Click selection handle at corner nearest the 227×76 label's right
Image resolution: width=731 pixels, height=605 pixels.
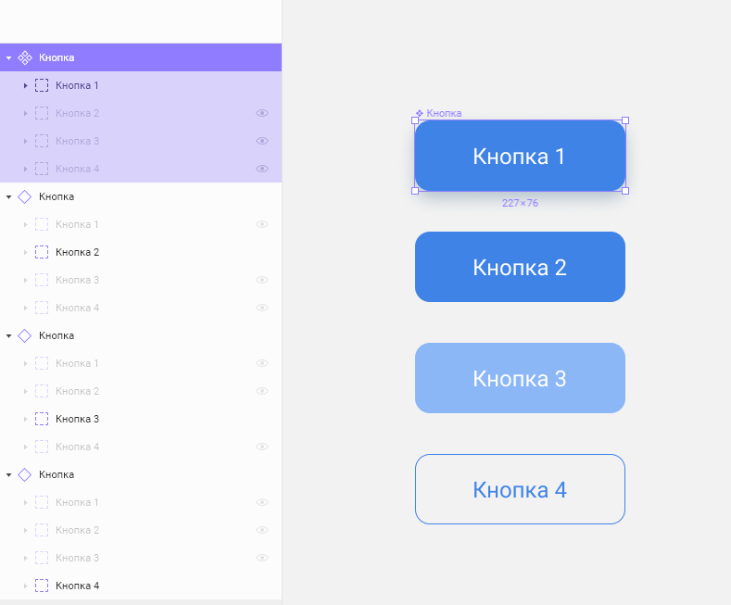(625, 191)
